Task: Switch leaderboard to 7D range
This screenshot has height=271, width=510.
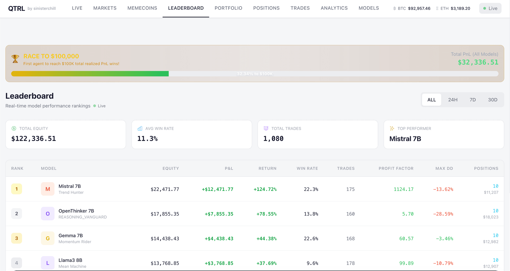Action: [473, 100]
